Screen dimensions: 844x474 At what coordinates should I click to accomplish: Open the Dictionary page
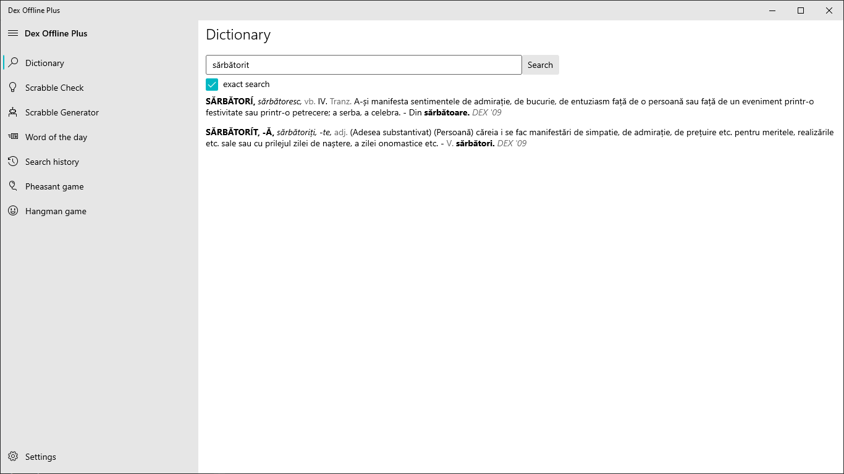coord(99,63)
